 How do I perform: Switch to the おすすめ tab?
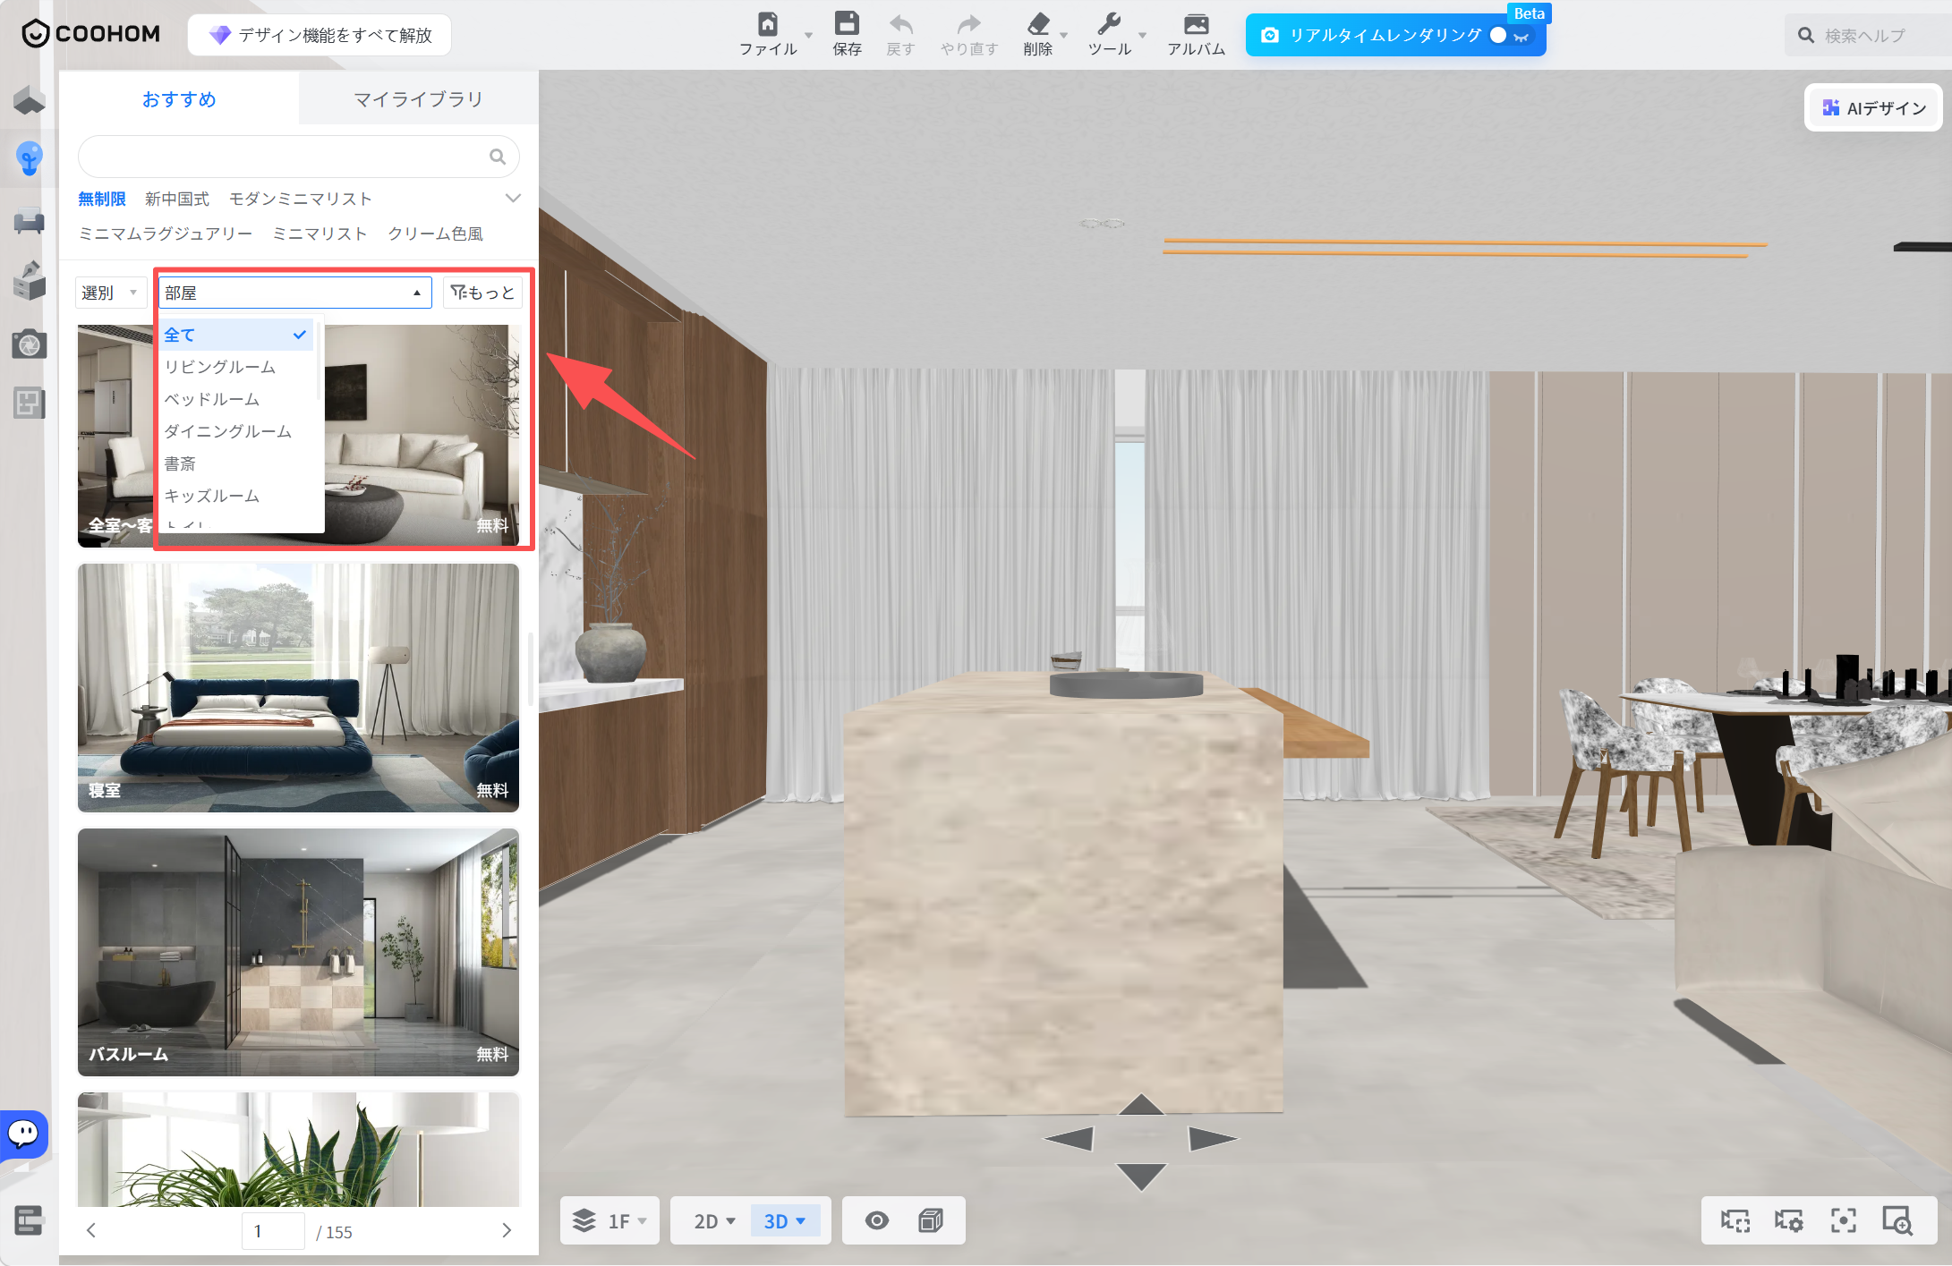(x=179, y=99)
